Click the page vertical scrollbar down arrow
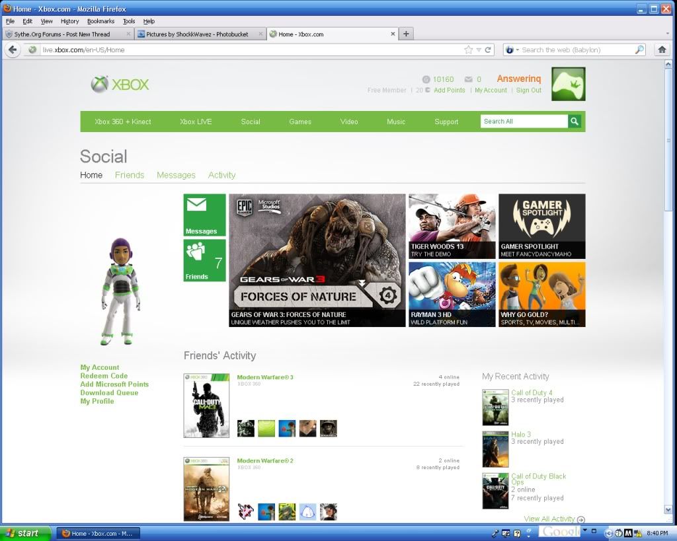The height and width of the screenshot is (541, 677). tap(668, 510)
